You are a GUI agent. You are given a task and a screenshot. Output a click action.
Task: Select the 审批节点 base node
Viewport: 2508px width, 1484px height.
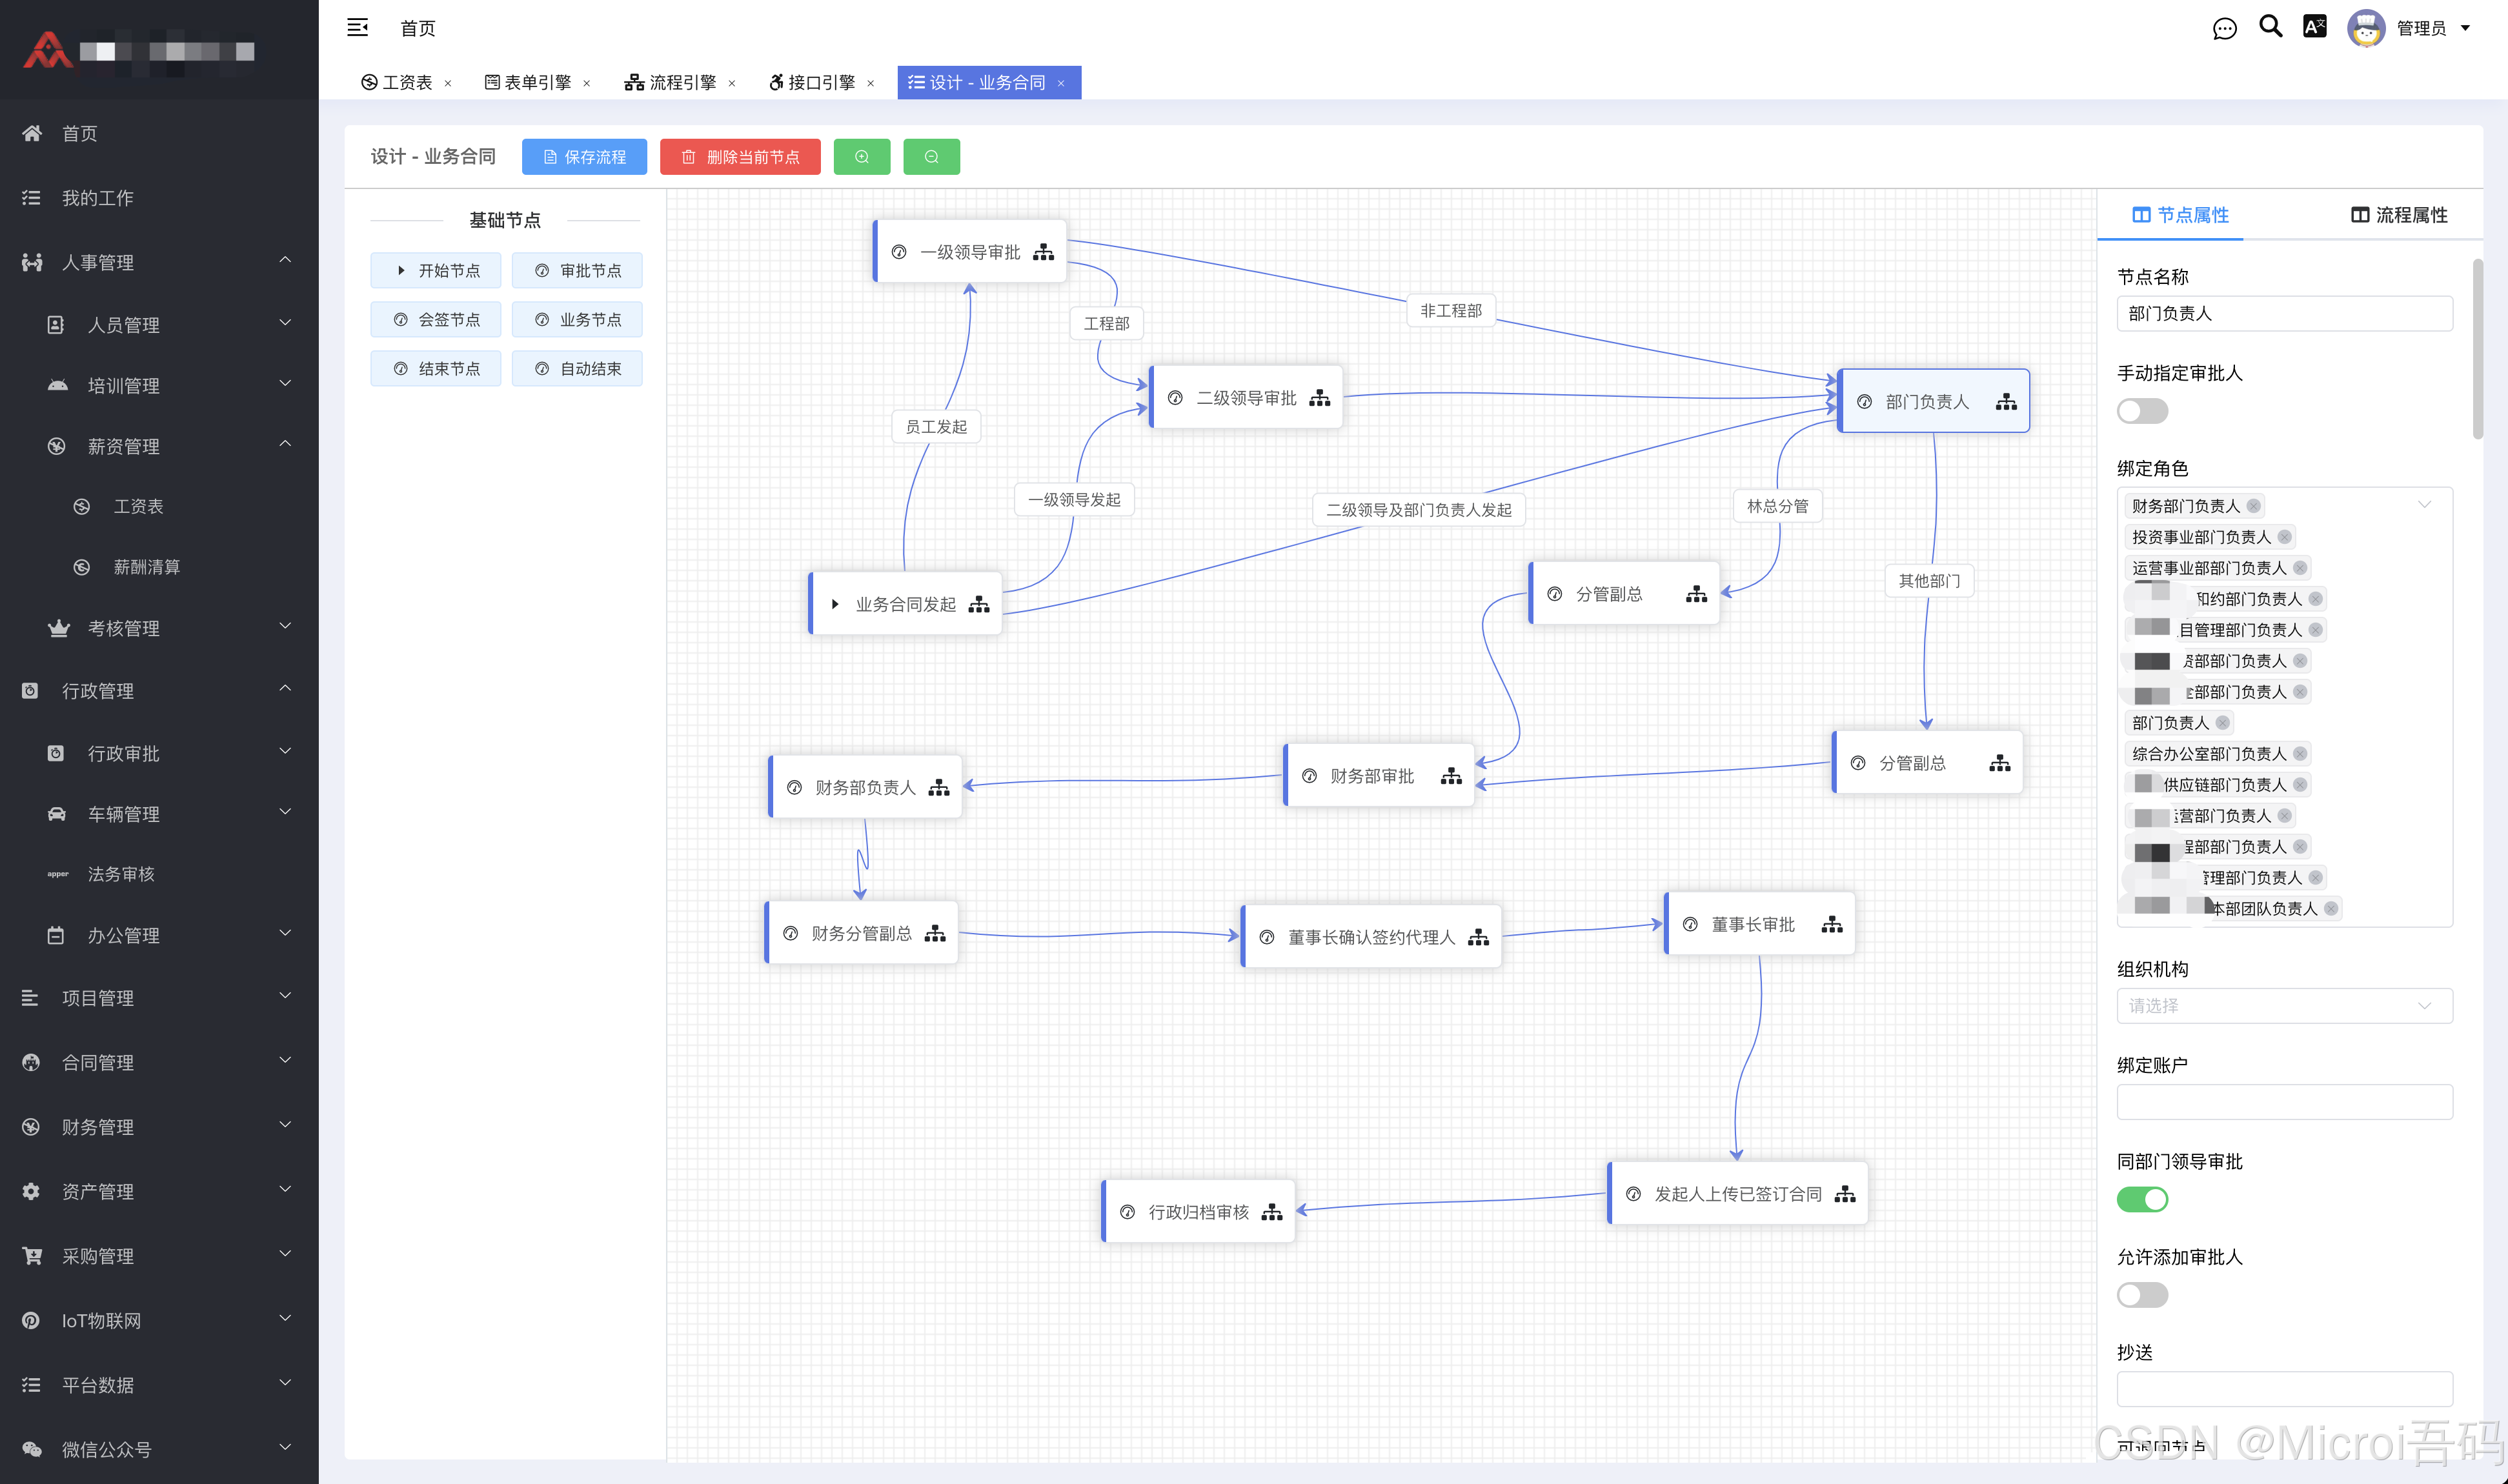point(577,271)
